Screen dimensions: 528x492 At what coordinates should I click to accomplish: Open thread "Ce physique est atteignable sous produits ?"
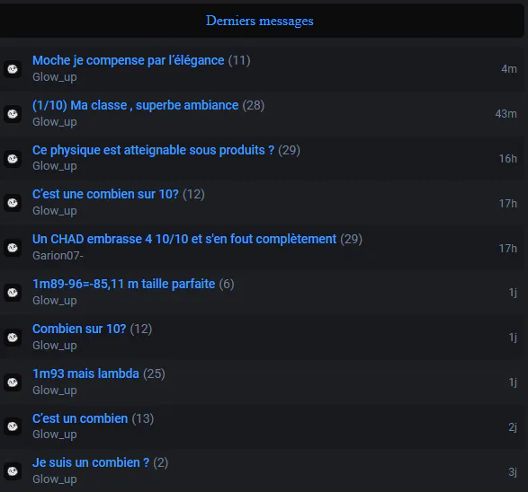[x=153, y=150]
